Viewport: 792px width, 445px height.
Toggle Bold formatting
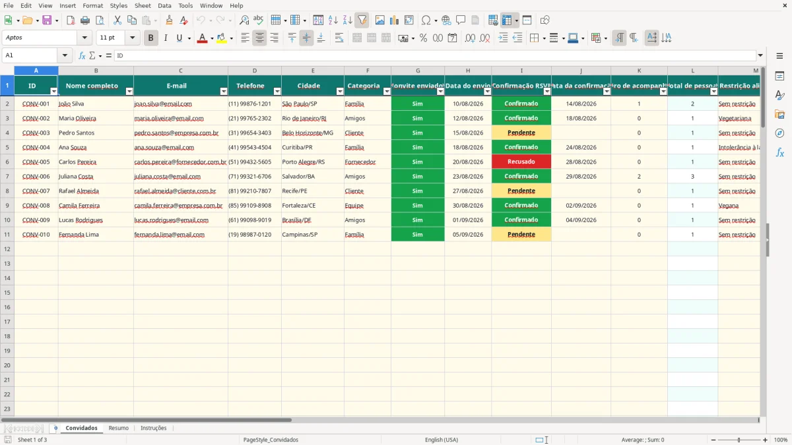pos(151,38)
